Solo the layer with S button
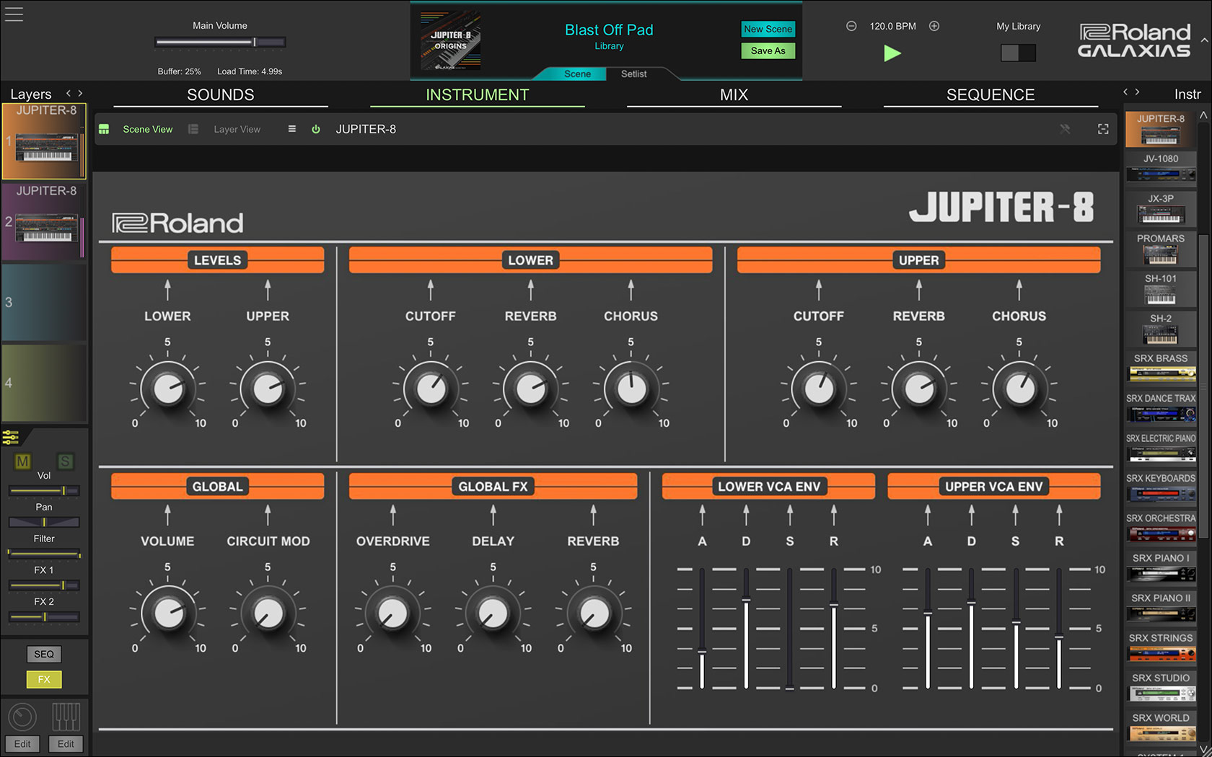Image resolution: width=1212 pixels, height=757 pixels. (x=65, y=461)
